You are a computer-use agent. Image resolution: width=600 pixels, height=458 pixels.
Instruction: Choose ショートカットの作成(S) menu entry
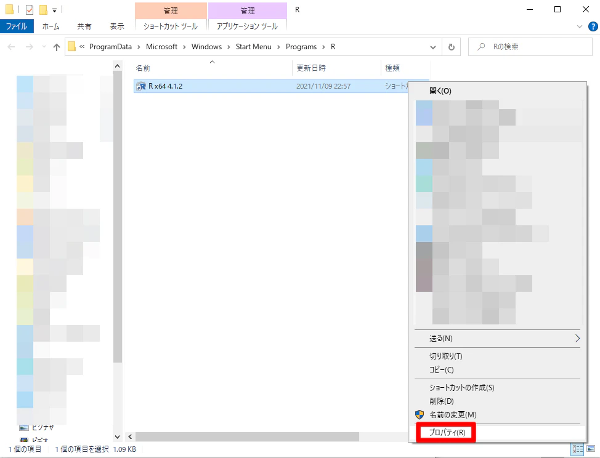498,388
